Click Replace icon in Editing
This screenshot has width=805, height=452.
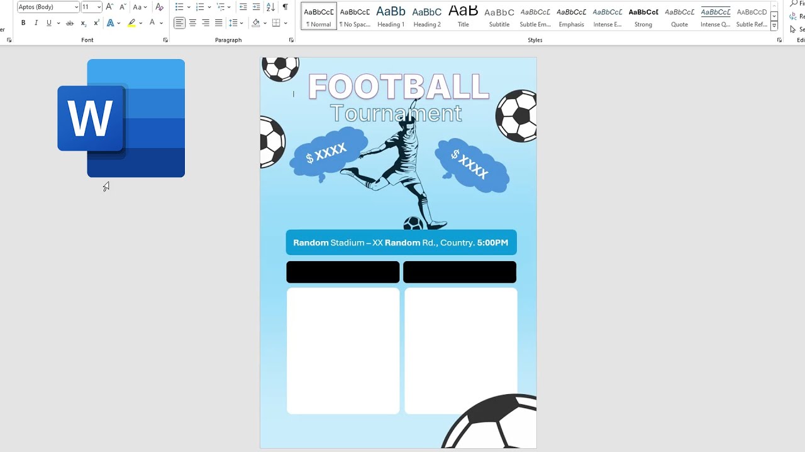(793, 17)
